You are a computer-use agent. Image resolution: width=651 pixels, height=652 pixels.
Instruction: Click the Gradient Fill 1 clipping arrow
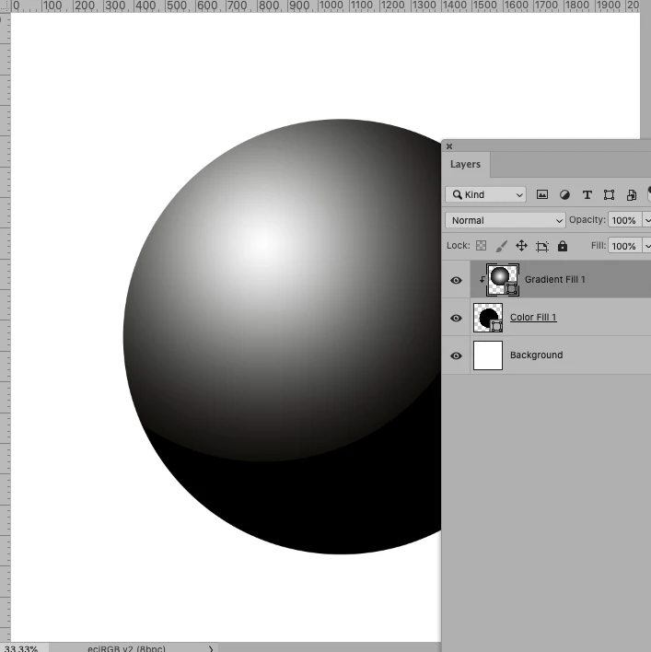(482, 279)
